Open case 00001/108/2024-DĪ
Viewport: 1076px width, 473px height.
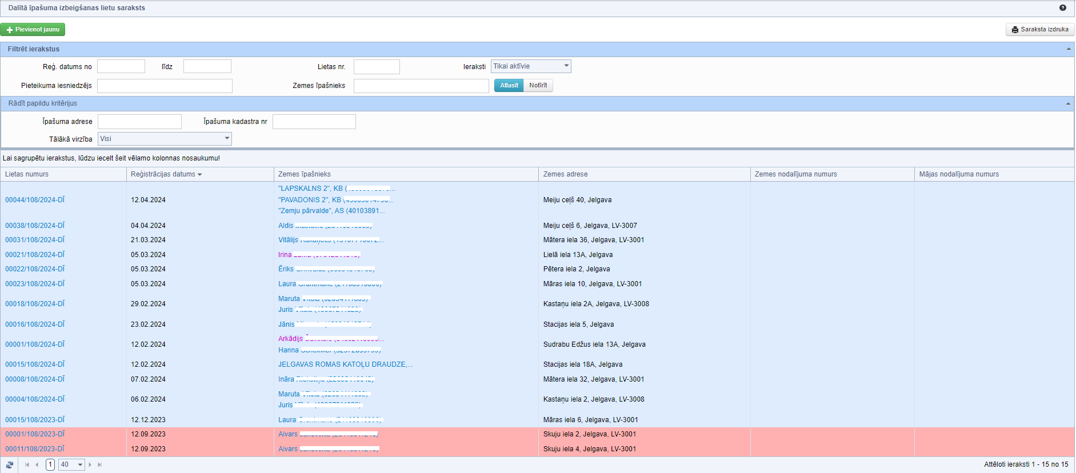coord(35,344)
